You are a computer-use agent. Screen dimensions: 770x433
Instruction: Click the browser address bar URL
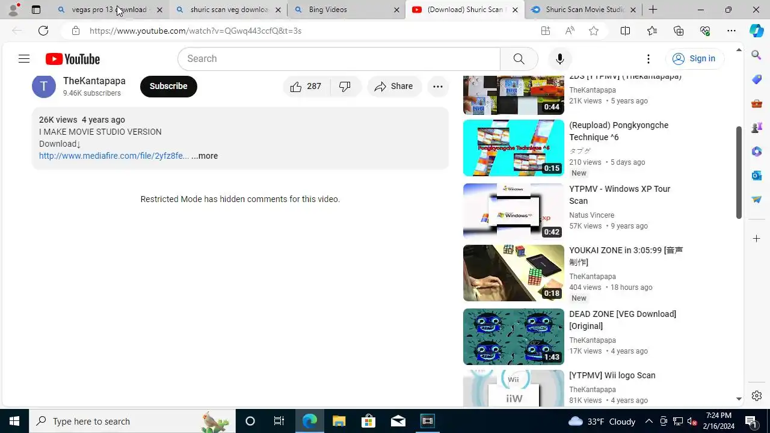tap(196, 31)
